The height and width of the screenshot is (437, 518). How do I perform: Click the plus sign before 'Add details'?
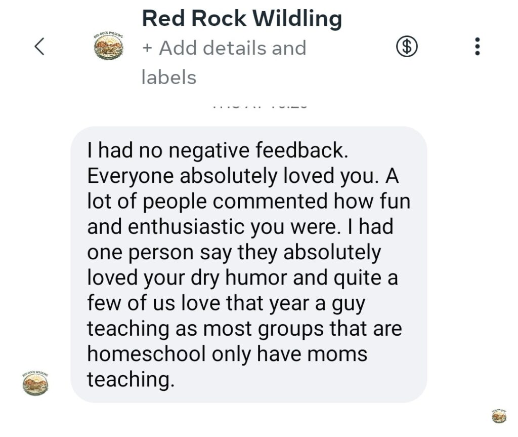[147, 48]
